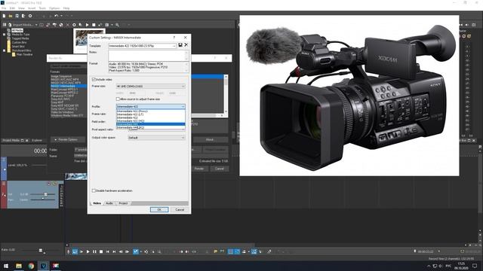This screenshot has width=483, height=271.
Task: Open the Template dropdown
Action: tap(174, 46)
